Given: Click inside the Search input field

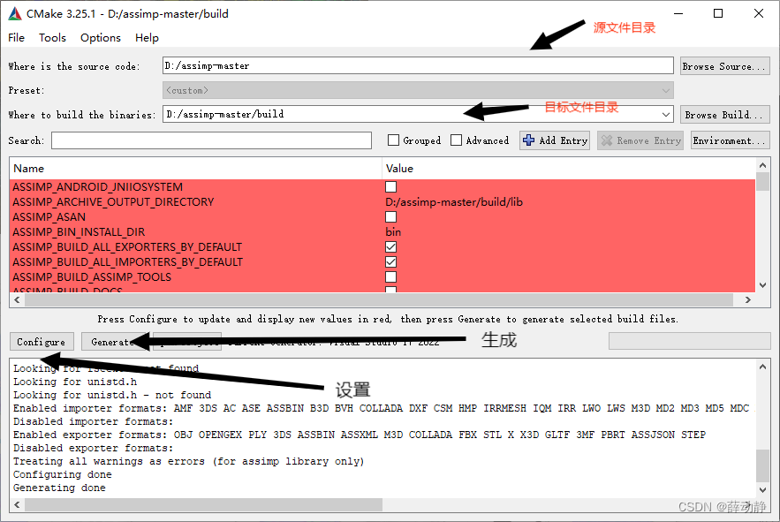Looking at the screenshot, I should (x=212, y=140).
